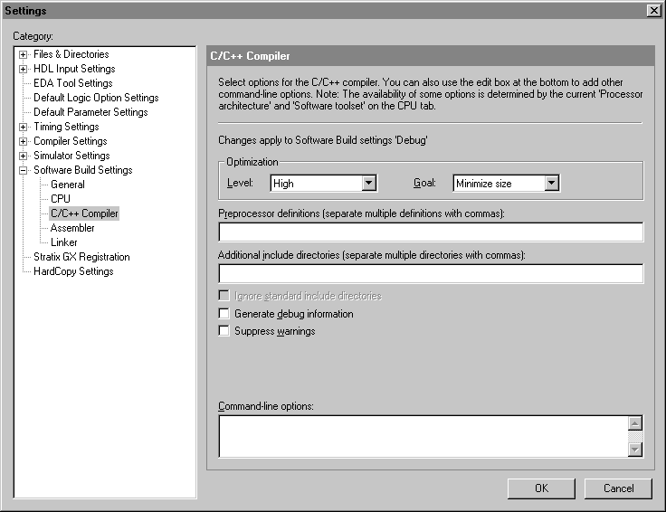666x512 pixels.
Task: Select the Linker tree item
Action: tap(63, 242)
